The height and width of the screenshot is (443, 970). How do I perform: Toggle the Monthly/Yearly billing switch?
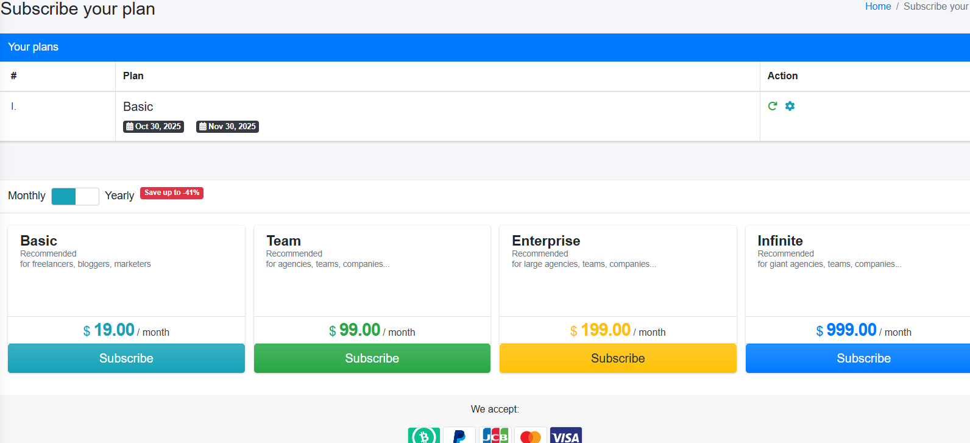click(x=75, y=196)
